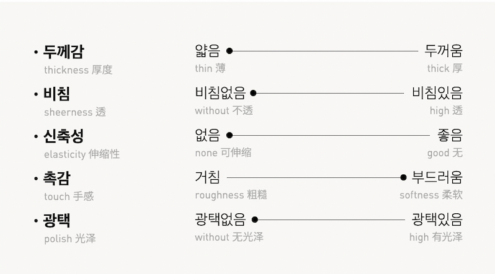Image resolution: width=495 pixels, height=274 pixels.
Task: Click the 두꺼움 thick label
Action: pyautogui.click(x=444, y=51)
